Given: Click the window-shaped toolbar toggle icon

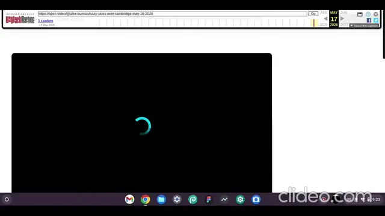Looking at the screenshot, I should tap(360, 14).
